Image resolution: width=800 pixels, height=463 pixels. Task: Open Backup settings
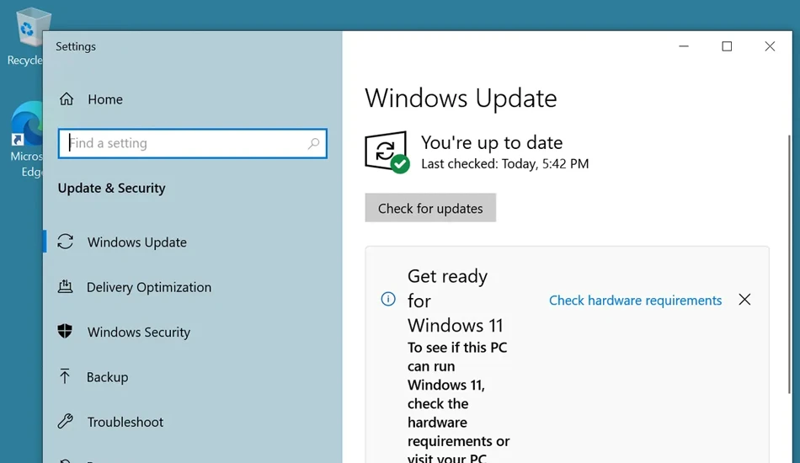coord(107,377)
